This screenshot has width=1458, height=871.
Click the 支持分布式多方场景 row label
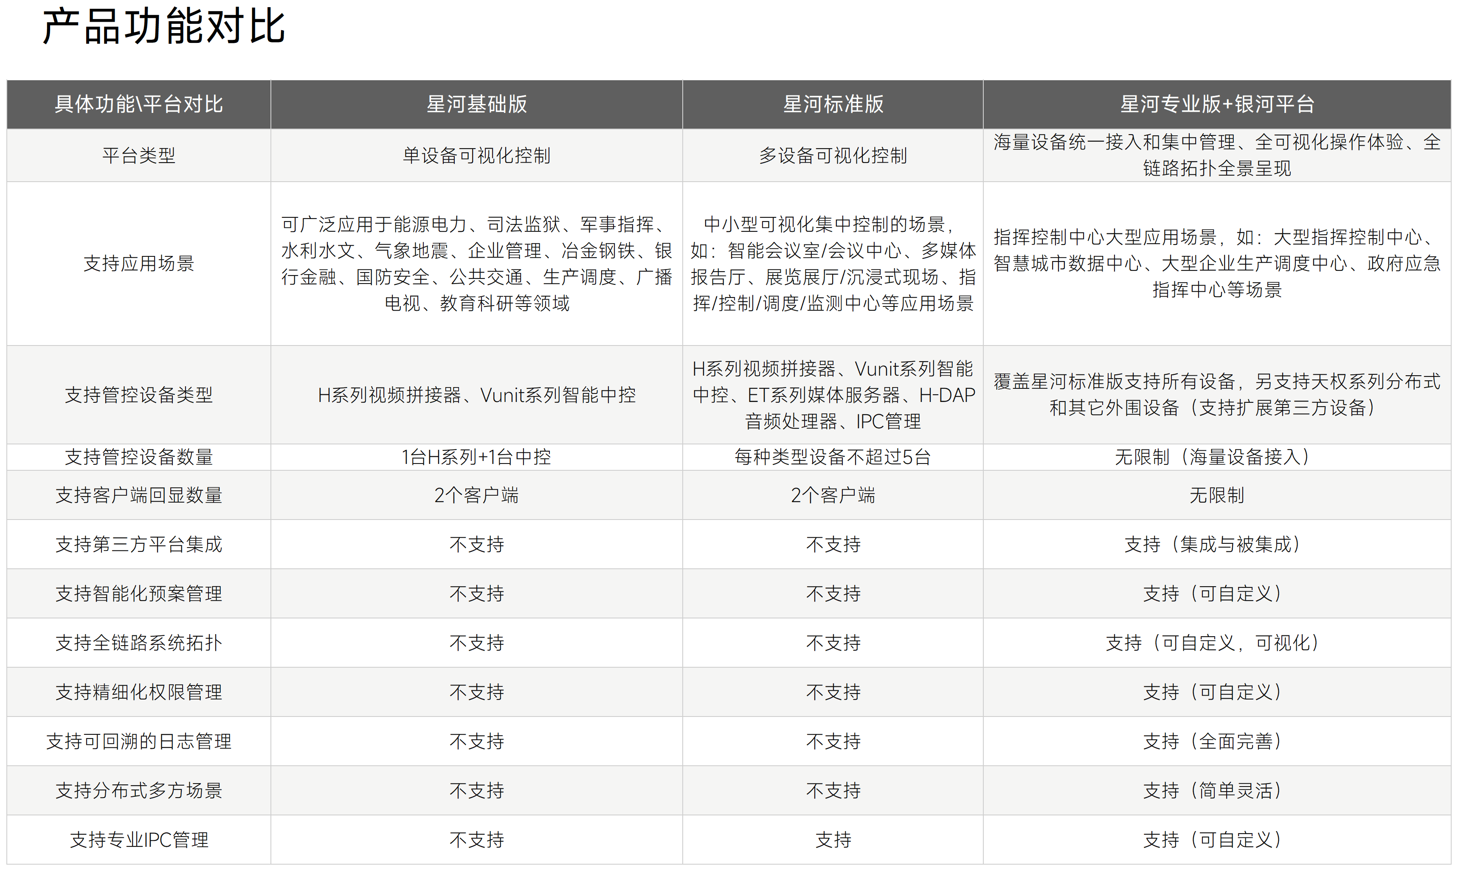(138, 791)
